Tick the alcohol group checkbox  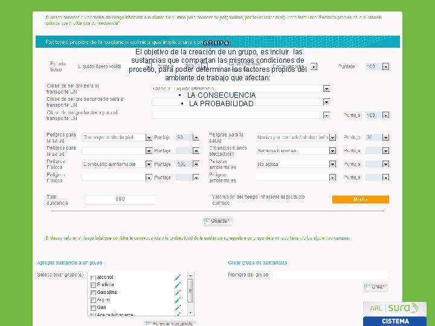click(x=93, y=278)
